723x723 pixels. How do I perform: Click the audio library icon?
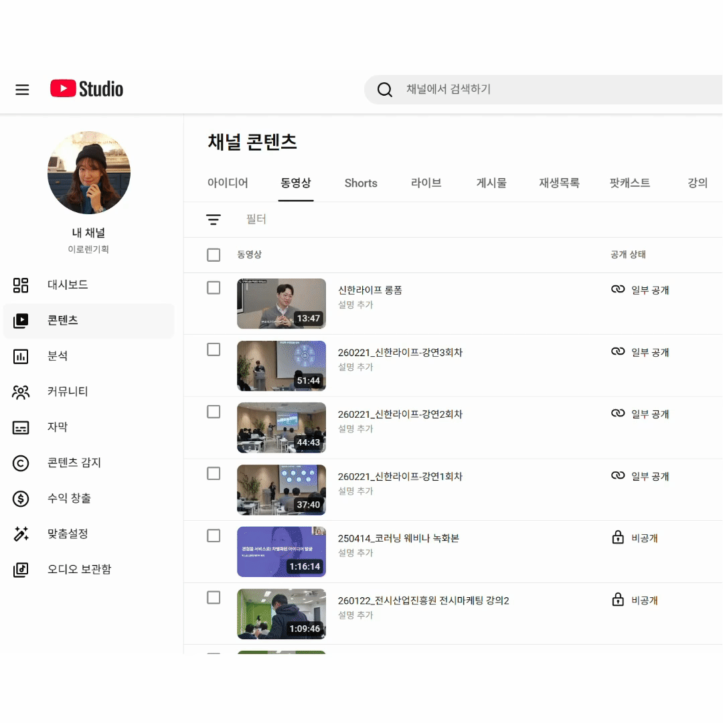click(x=21, y=570)
